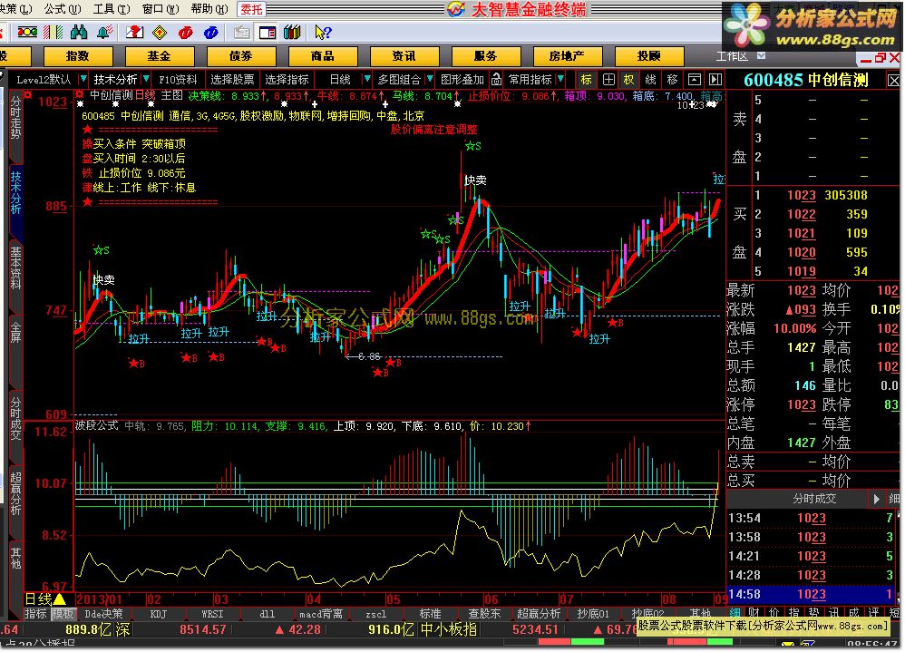This screenshot has width=905, height=652.
Task: Select the WRSI indicator tab
Action: click(x=212, y=614)
